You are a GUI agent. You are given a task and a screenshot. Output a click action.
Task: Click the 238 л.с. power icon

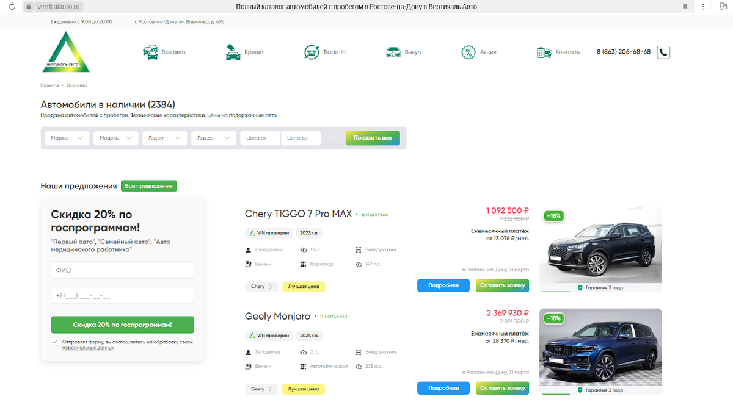(x=359, y=367)
